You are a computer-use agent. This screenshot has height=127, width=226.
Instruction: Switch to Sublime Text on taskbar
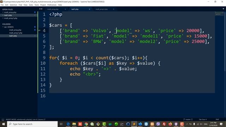[134, 124]
